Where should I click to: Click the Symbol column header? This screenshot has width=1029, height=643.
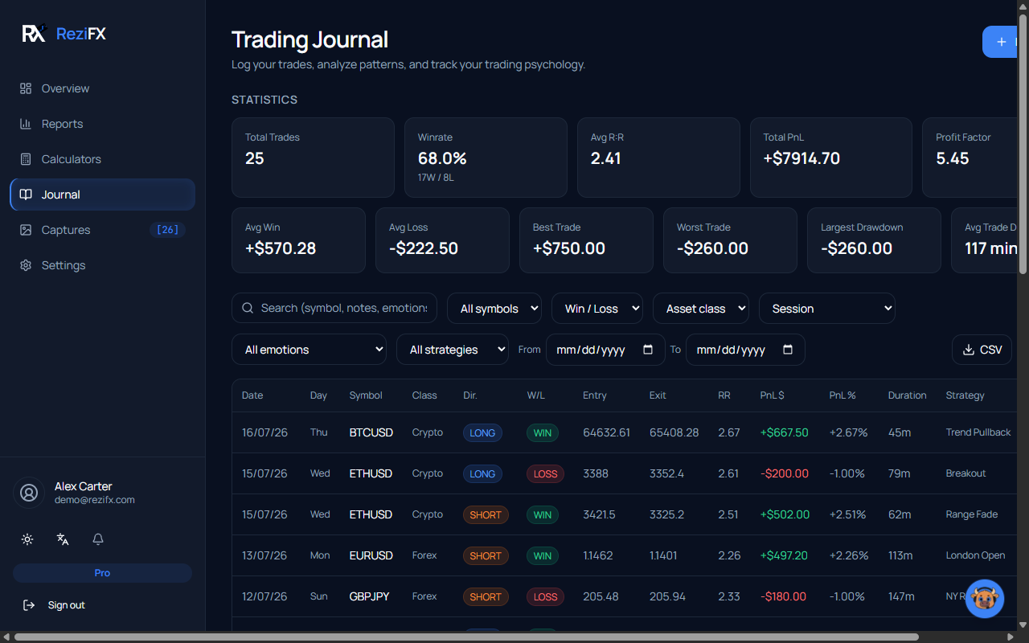click(x=366, y=395)
